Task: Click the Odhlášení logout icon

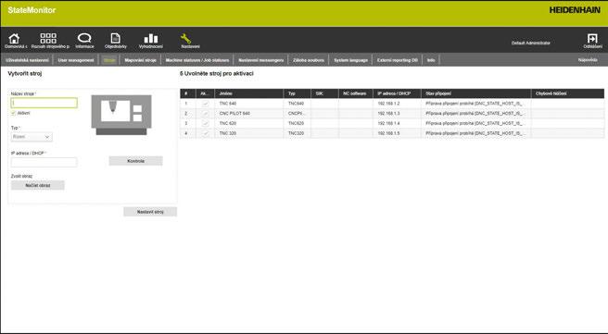Action: pyautogui.click(x=592, y=38)
